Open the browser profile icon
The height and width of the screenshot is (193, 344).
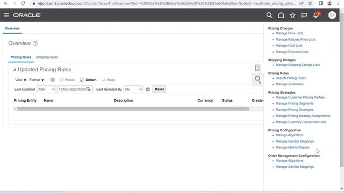coord(329,3)
